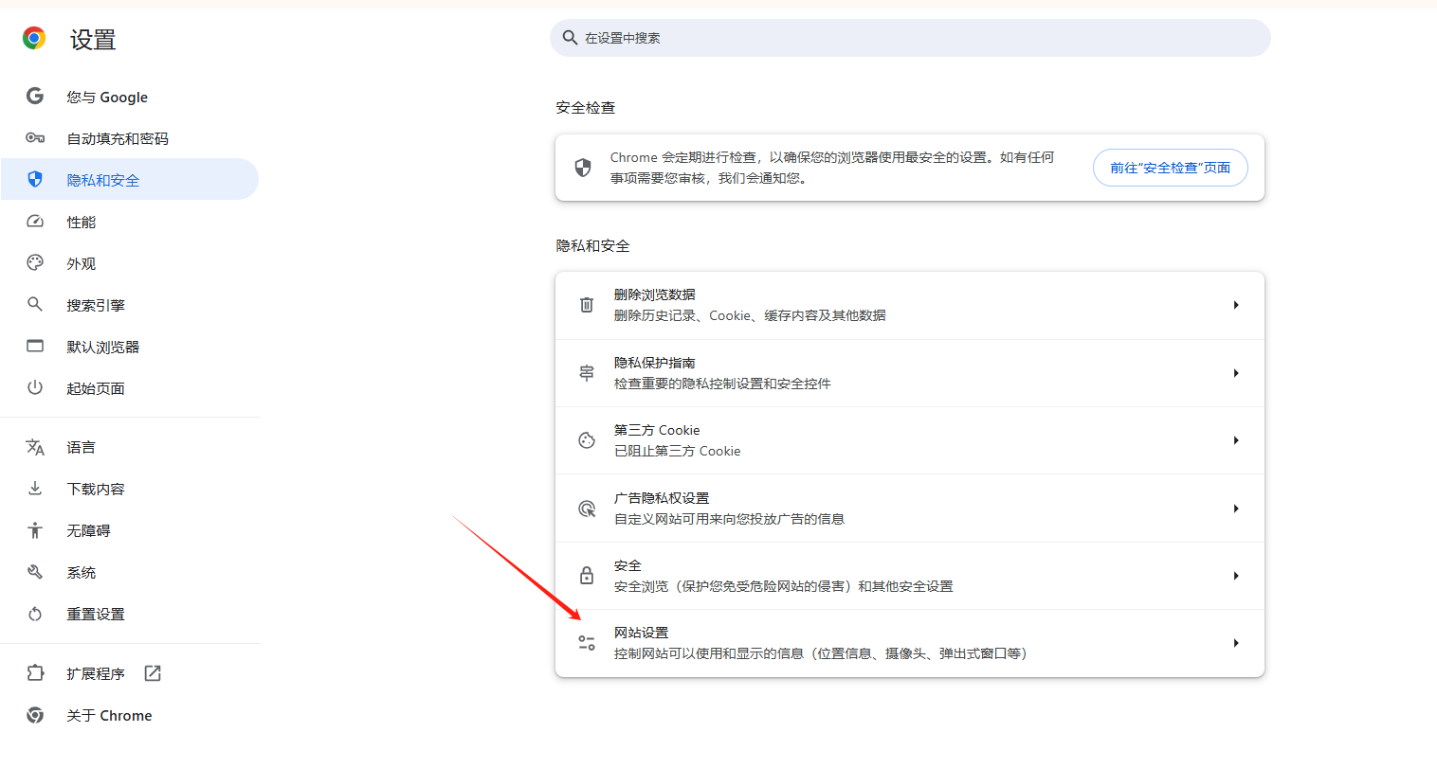1437x768 pixels.
Task: Click the power icon for 起始页面
Action: point(35,387)
